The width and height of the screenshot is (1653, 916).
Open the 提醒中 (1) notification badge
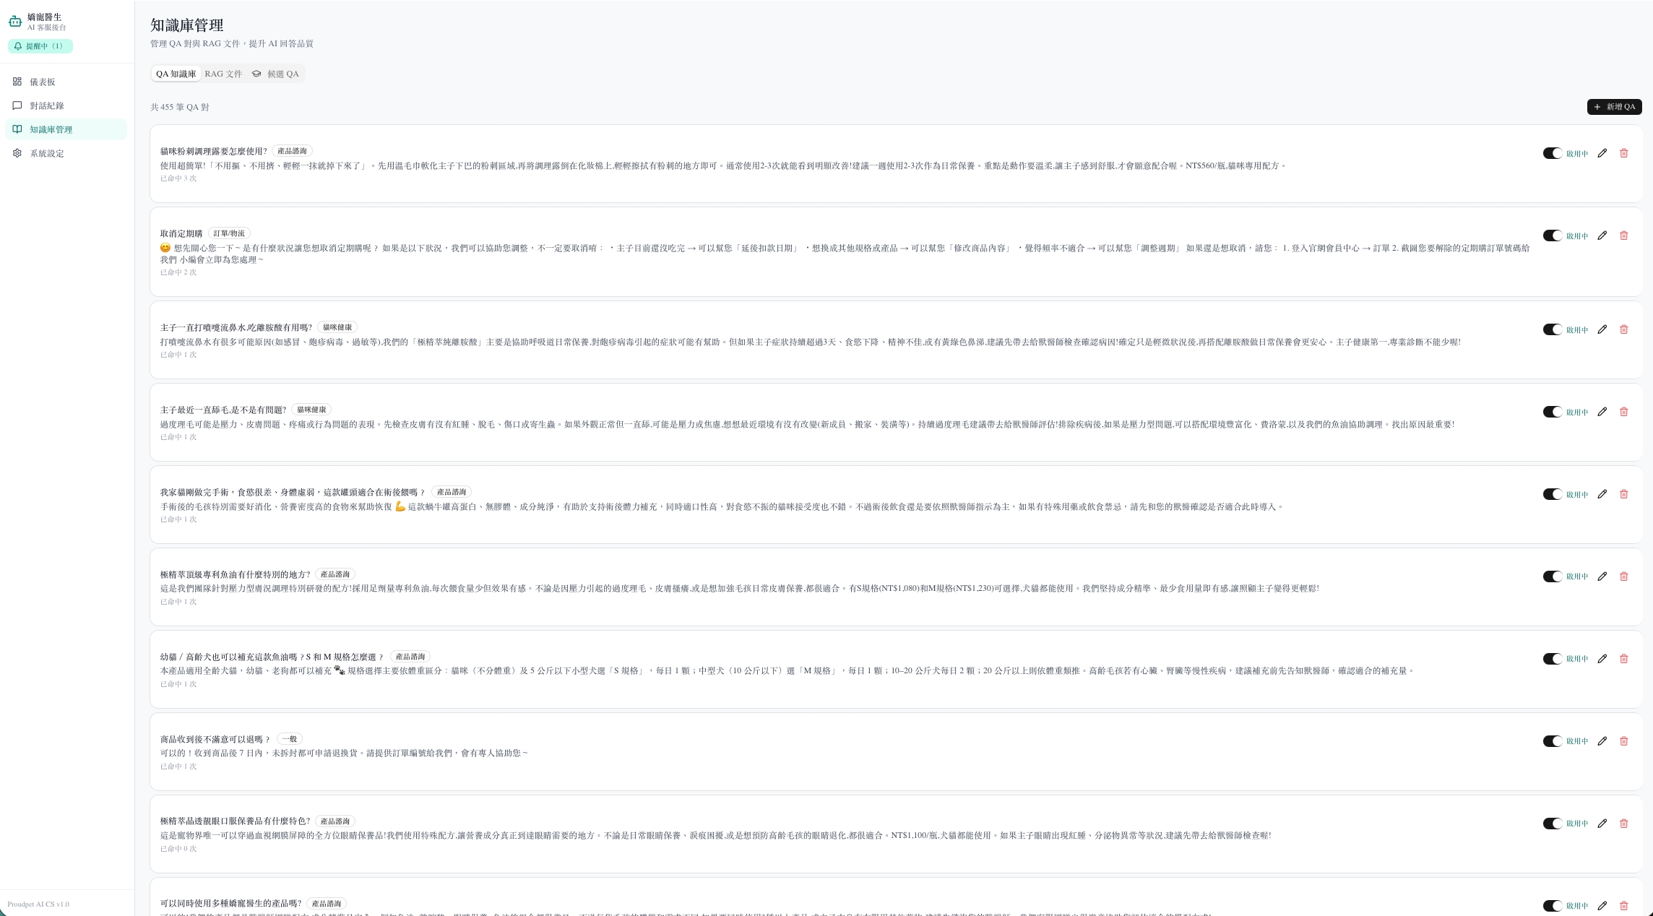pyautogui.click(x=40, y=46)
